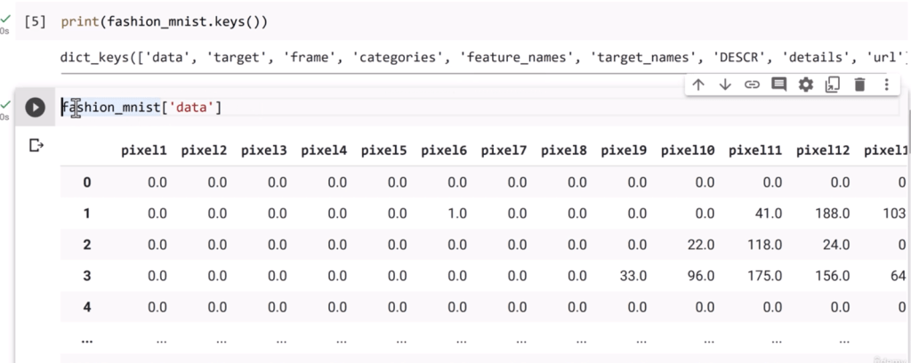
Task: Copy link to this cell
Action: (752, 85)
